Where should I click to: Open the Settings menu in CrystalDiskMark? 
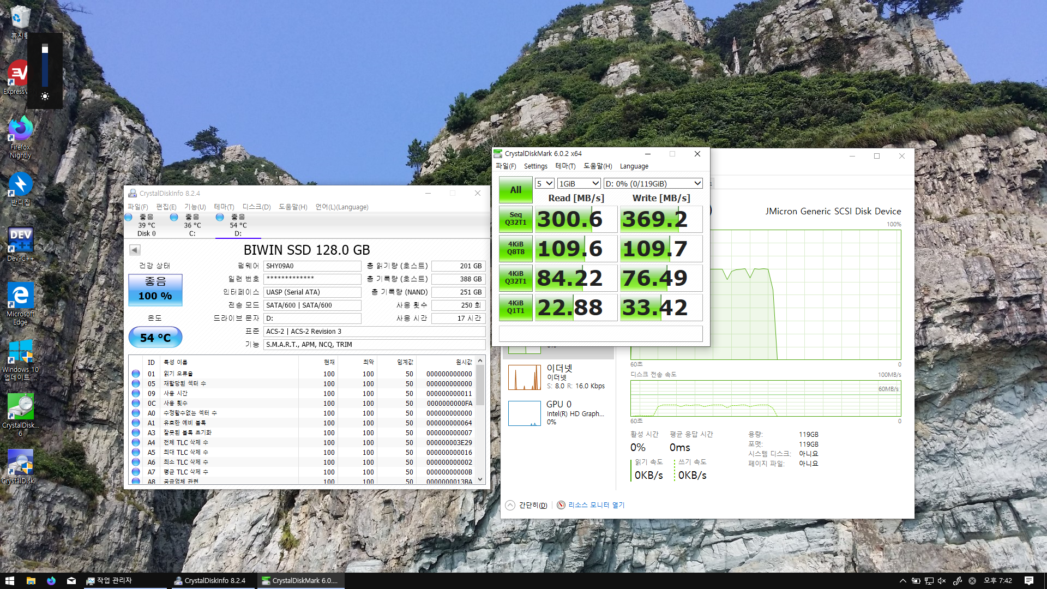point(535,166)
